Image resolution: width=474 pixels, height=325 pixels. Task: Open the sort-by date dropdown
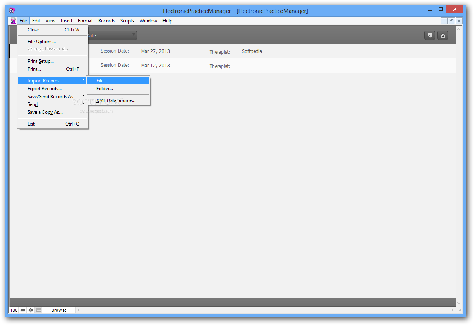[112, 35]
